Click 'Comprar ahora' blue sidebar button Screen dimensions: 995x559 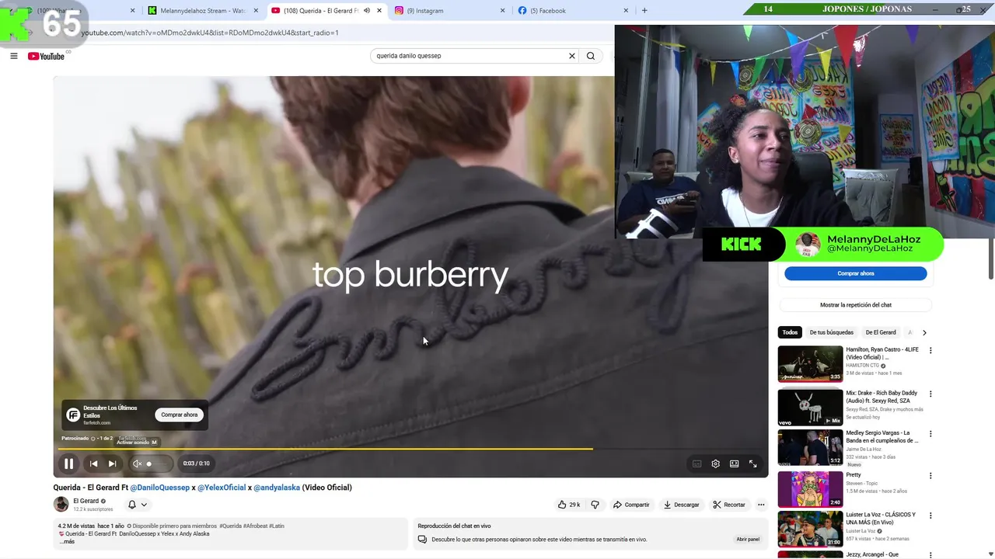(855, 273)
